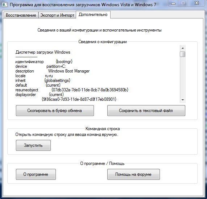Click the {bootmgr} identifier value
207x199 pixels.
pyautogui.click(x=64, y=62)
